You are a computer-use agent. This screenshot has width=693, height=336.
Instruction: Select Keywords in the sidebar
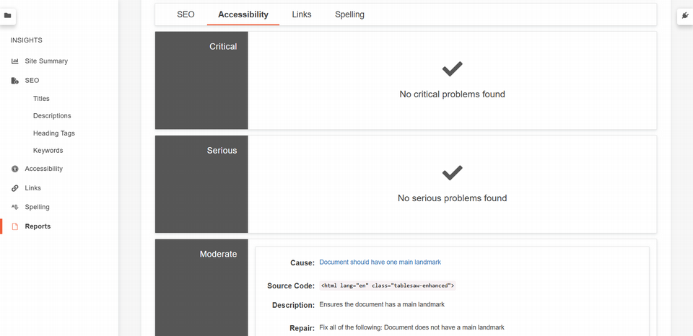48,151
